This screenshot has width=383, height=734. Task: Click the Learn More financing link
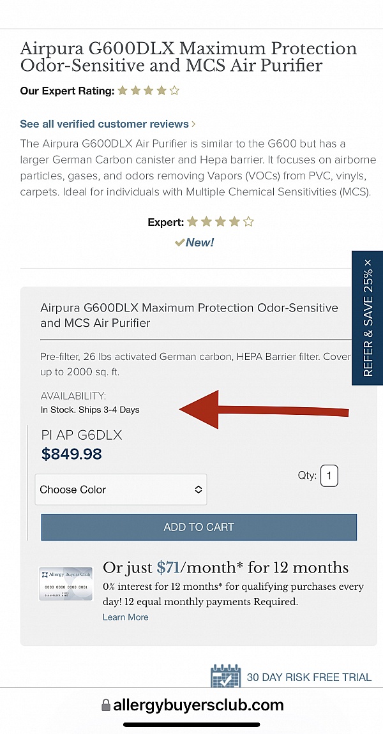coord(125,617)
